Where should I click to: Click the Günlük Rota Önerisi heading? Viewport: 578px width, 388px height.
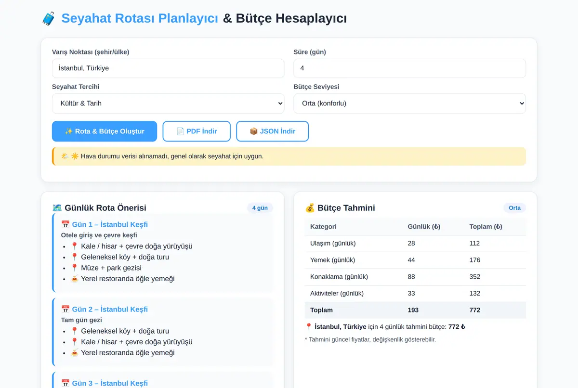(x=105, y=208)
